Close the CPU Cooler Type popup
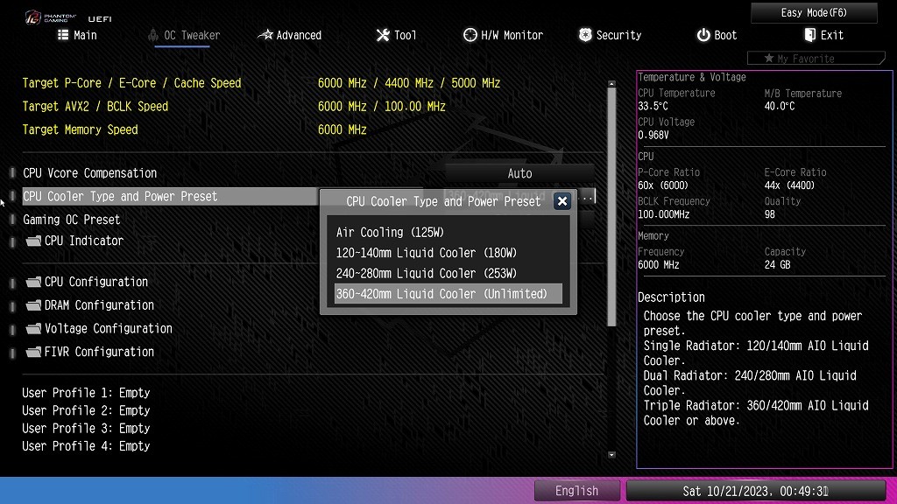 click(x=562, y=201)
